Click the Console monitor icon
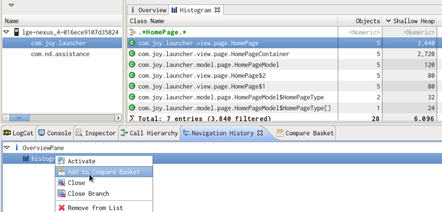This screenshot has height=212, width=442. pyautogui.click(x=42, y=133)
